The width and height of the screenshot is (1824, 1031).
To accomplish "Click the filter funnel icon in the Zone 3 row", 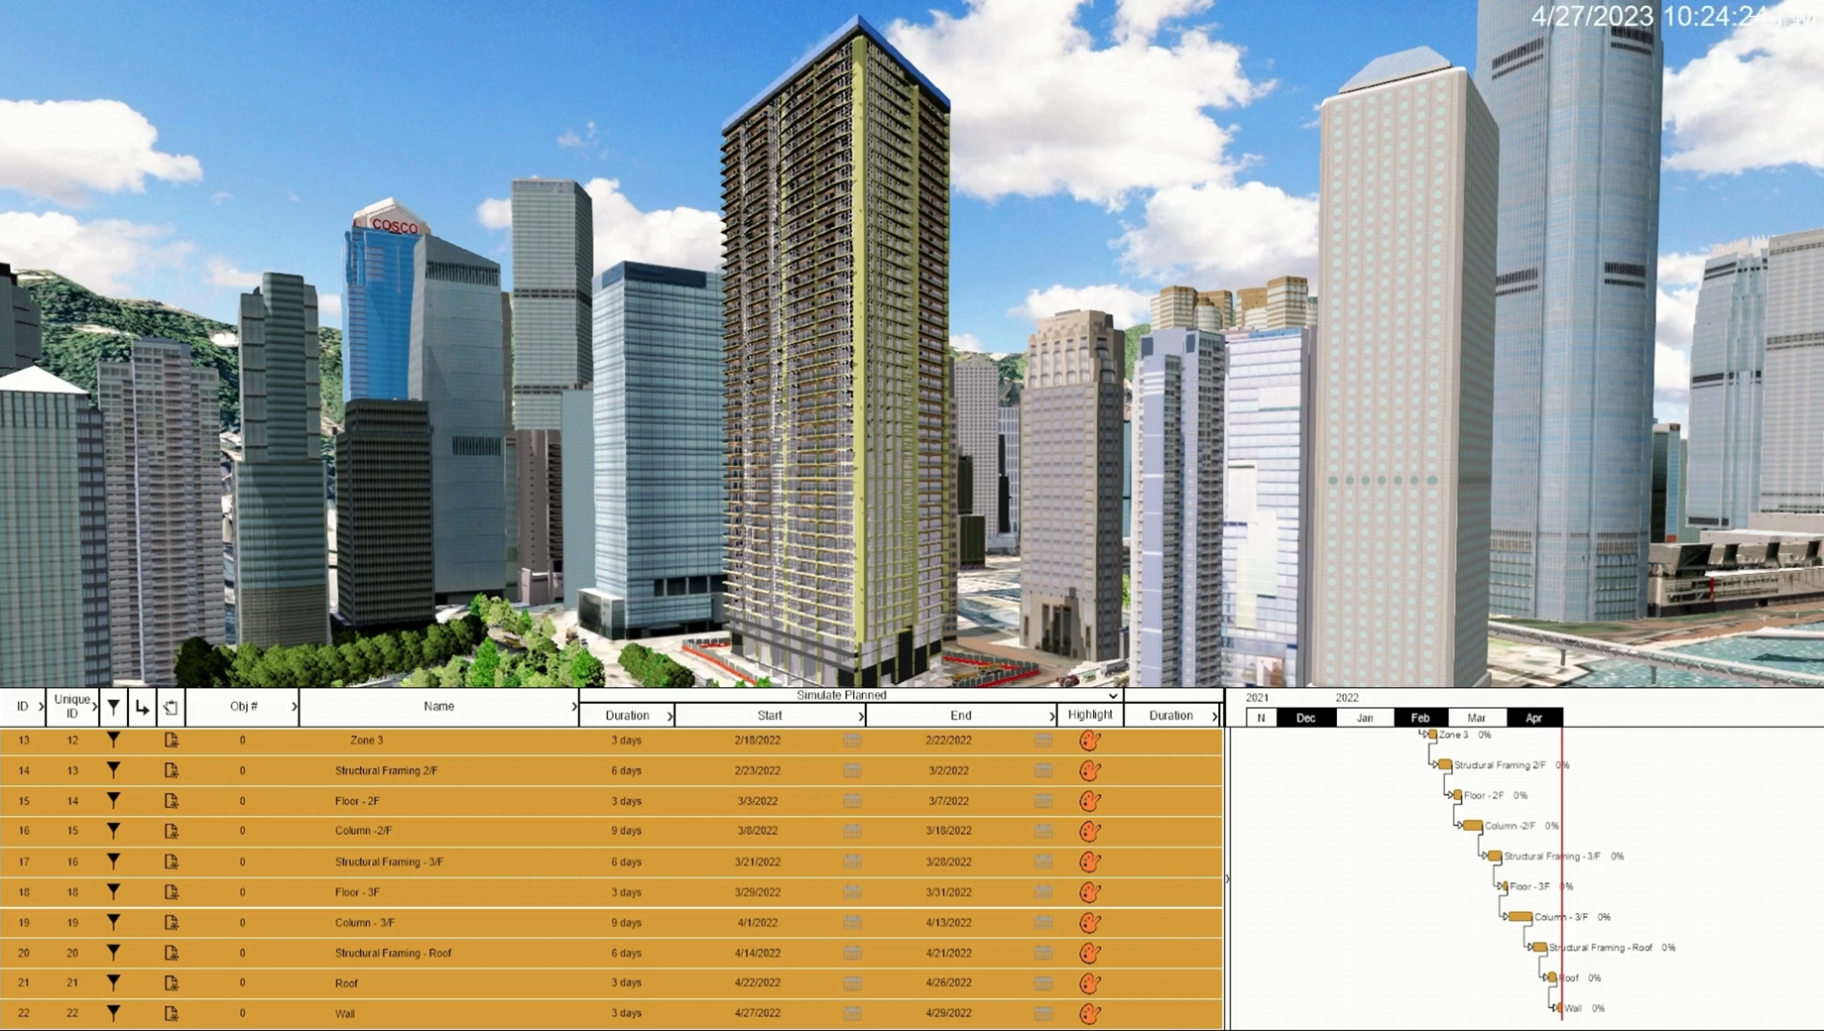I will tap(113, 740).
